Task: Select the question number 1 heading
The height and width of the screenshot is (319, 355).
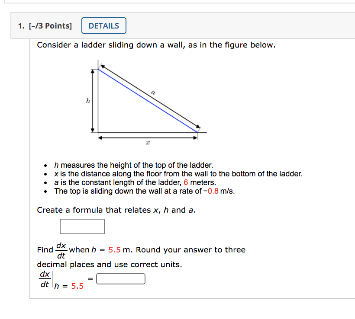Action: (20, 26)
